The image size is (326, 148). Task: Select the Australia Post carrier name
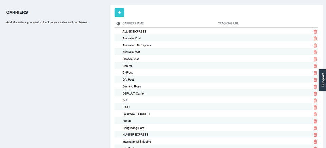(x=132, y=38)
